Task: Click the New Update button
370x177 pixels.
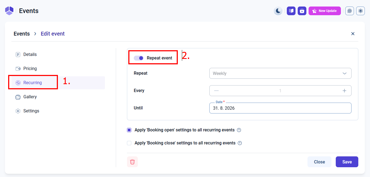Action: (x=325, y=11)
